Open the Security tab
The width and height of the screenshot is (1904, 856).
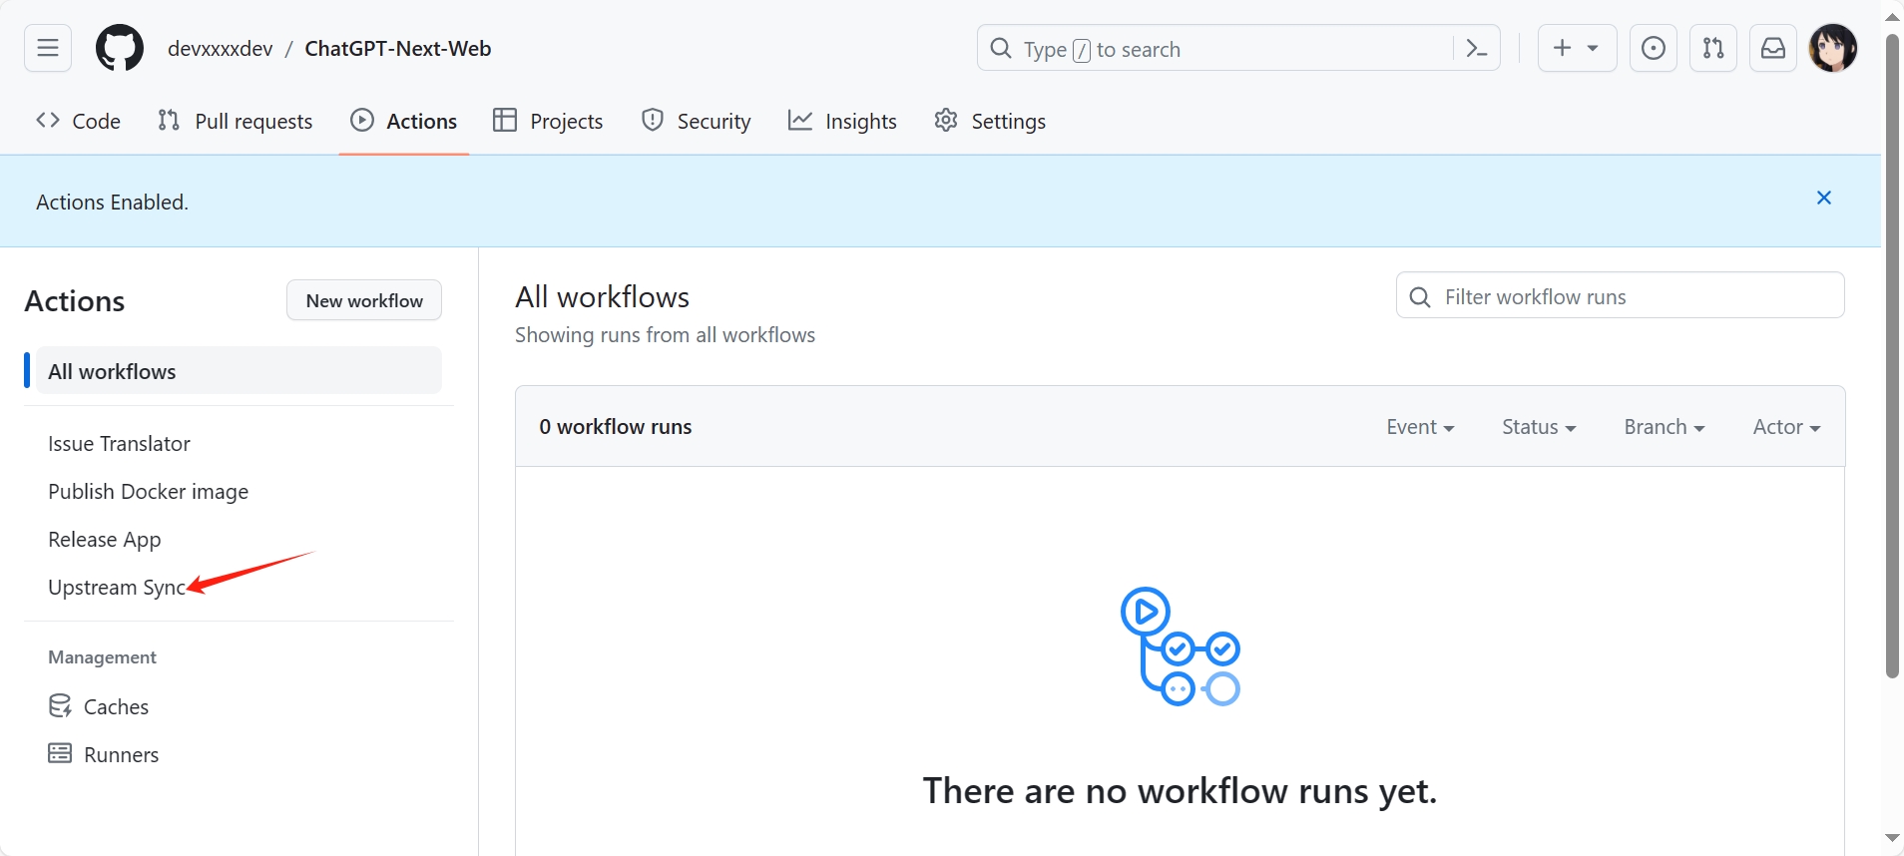(697, 121)
